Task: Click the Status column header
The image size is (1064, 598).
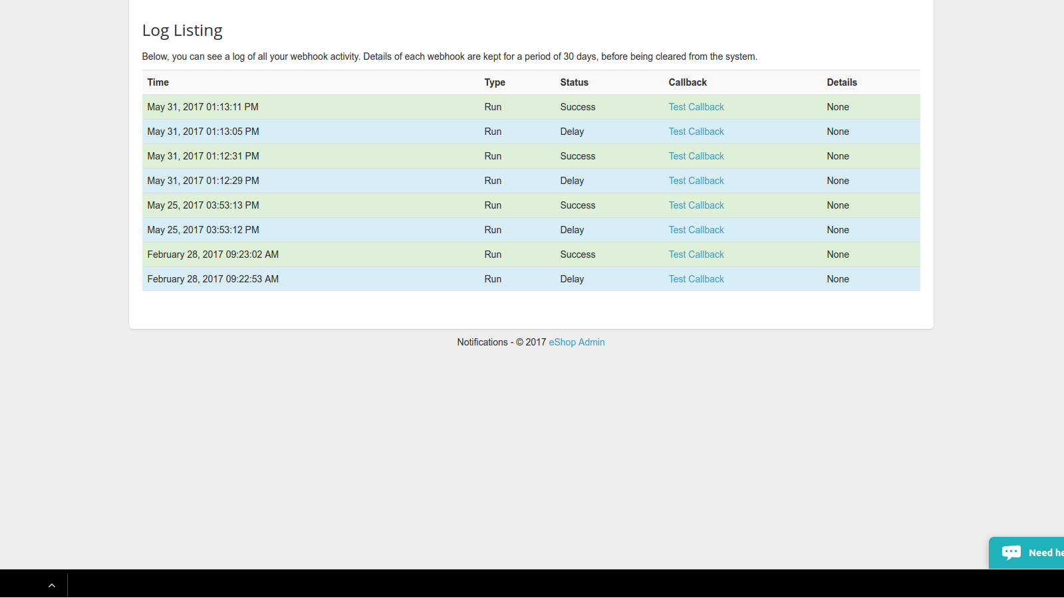Action: [x=573, y=82]
